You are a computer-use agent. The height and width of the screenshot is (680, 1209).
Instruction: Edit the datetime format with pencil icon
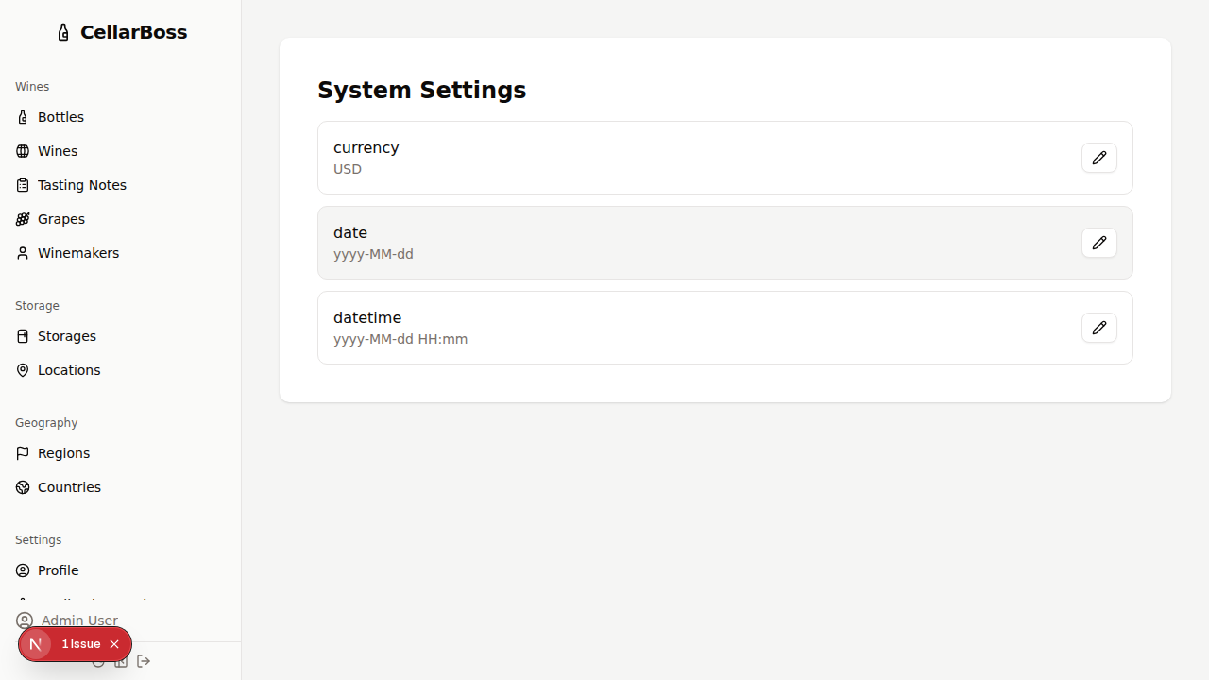coord(1098,328)
